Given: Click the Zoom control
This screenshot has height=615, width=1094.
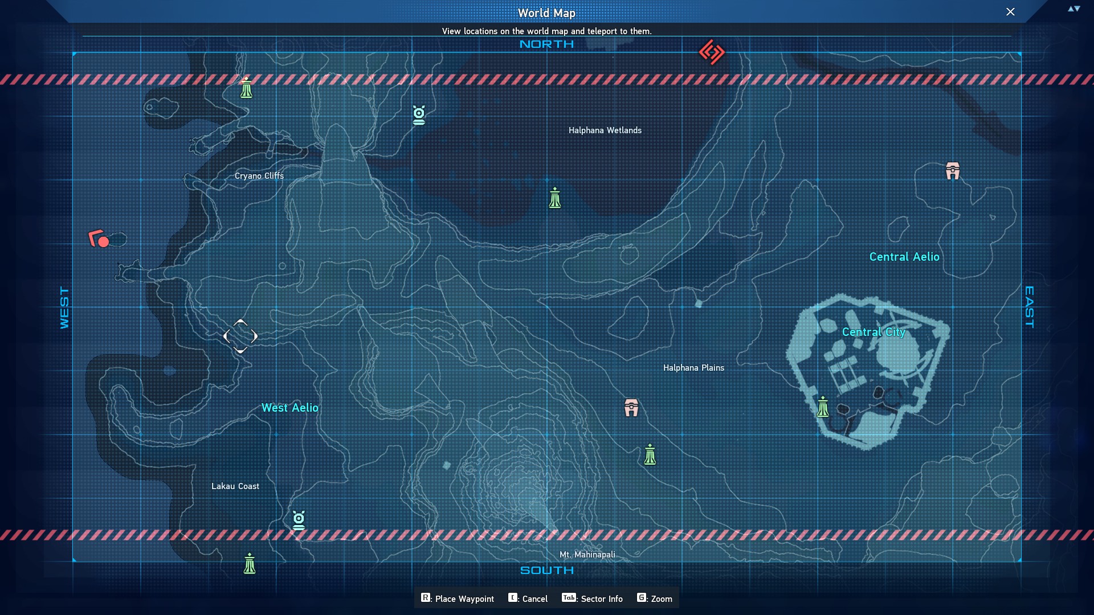Looking at the screenshot, I should point(655,598).
